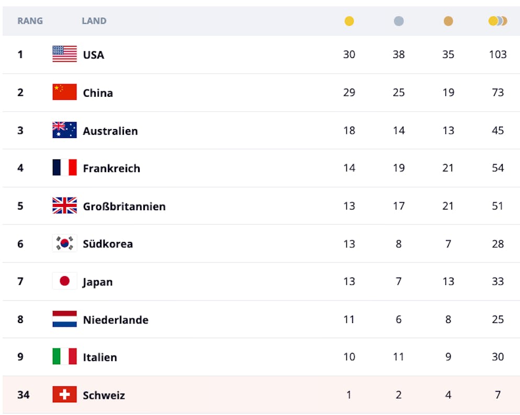Viewport: 520px width, 415px height.
Task: Click the Swiss flag icon
Action: tap(64, 395)
